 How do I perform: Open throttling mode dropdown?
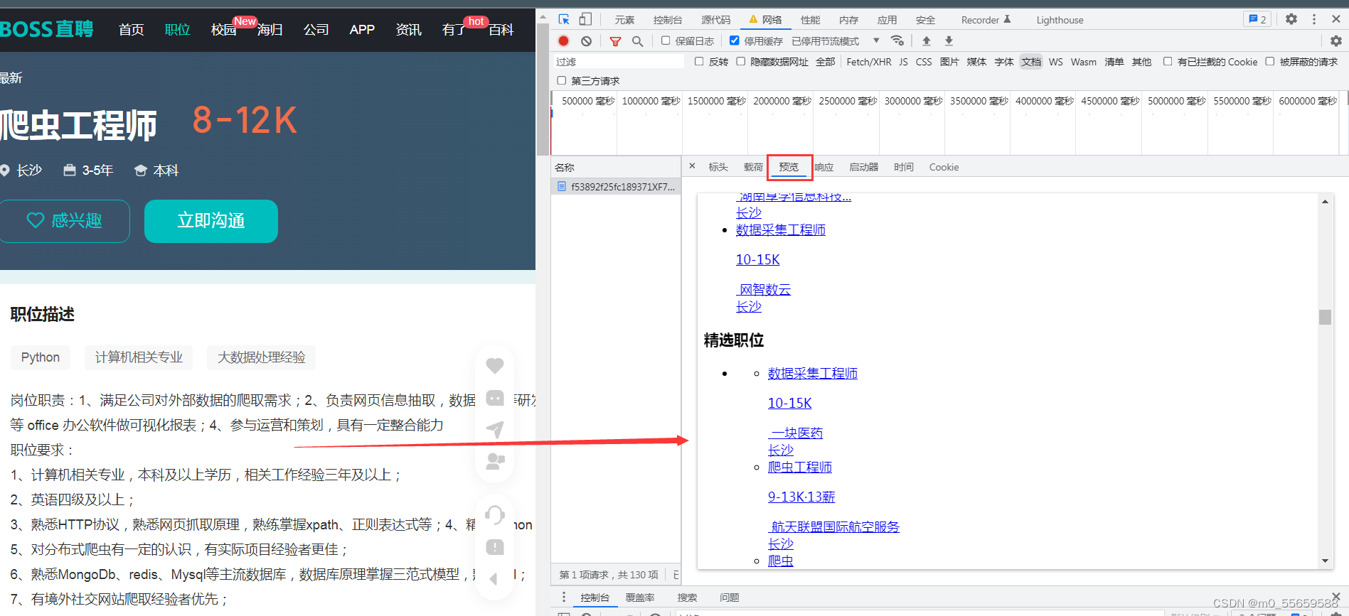point(836,41)
